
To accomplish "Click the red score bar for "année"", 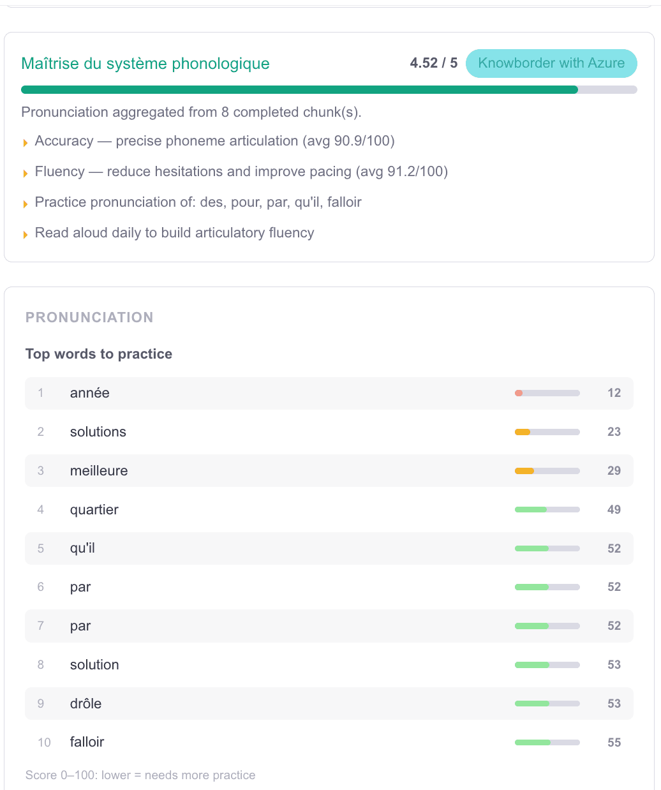I will pyautogui.click(x=547, y=393).
